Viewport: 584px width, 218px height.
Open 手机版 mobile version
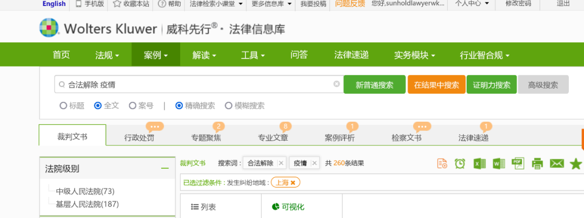90,4
